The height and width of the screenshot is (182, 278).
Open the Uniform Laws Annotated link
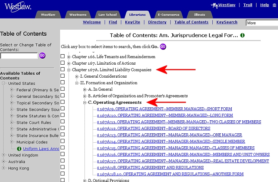[41, 149]
